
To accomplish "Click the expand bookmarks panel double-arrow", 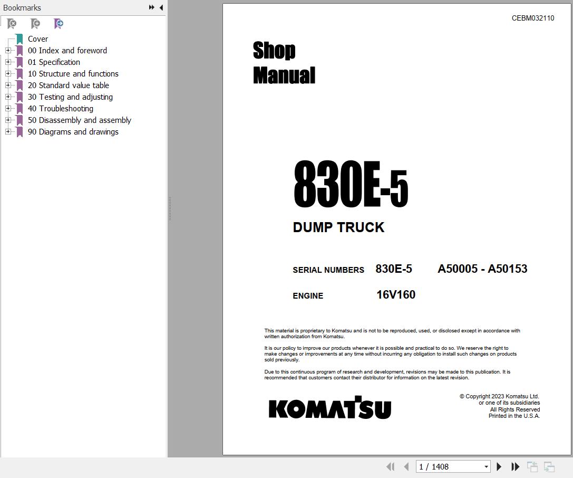I will 152,7.
